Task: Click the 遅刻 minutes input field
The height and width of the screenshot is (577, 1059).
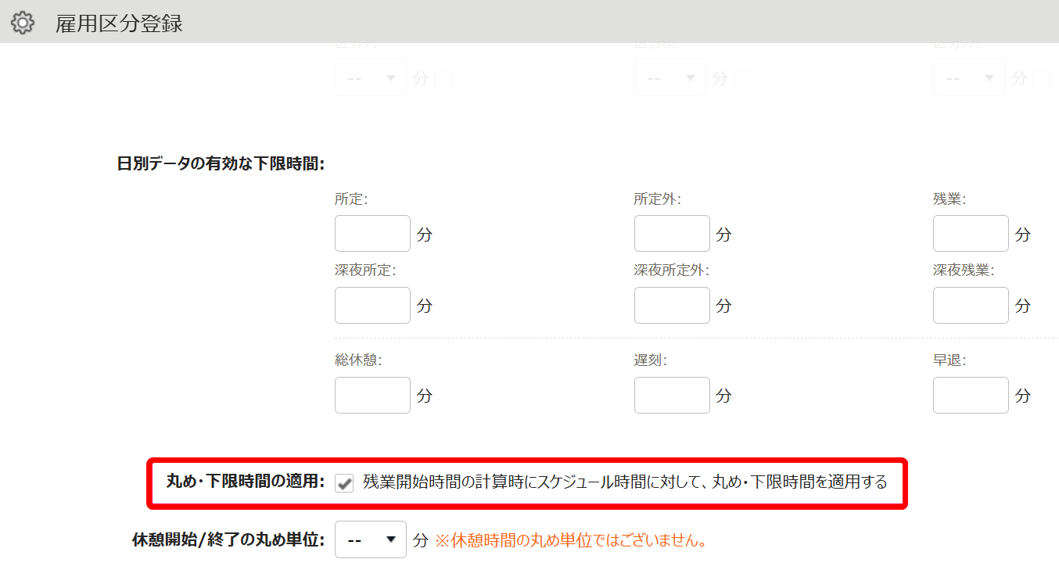Action: point(672,396)
